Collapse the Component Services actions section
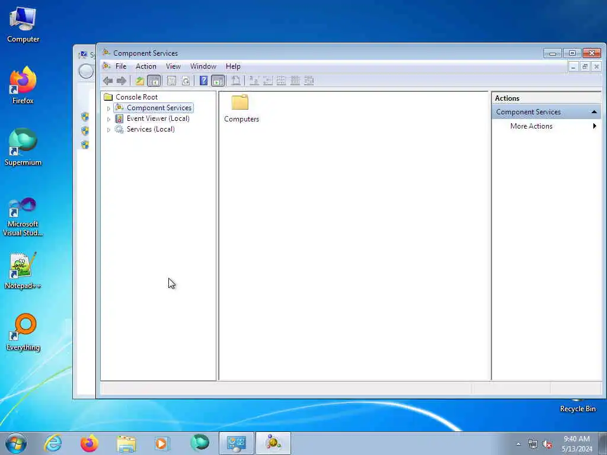 594,112
